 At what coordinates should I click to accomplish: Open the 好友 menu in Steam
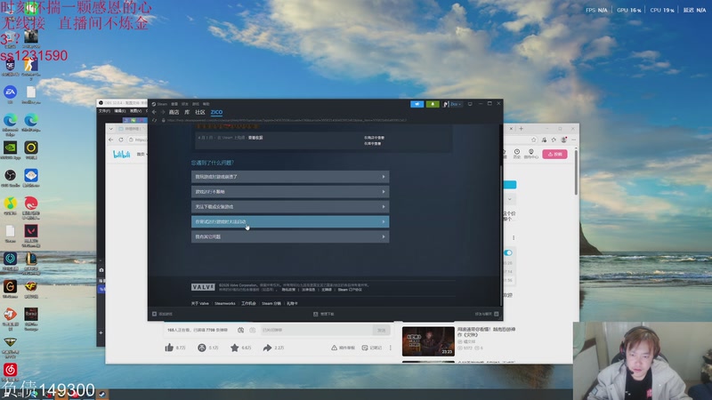coord(185,104)
